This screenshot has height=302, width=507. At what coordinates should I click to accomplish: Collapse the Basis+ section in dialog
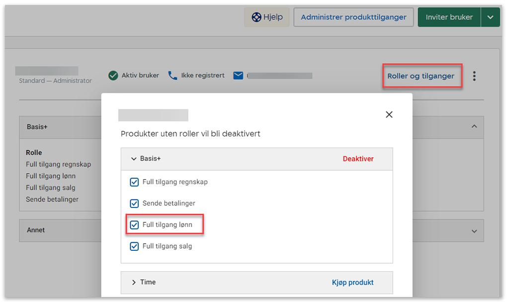click(x=134, y=159)
